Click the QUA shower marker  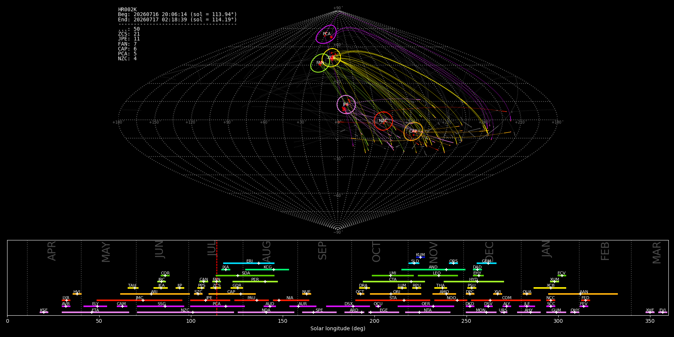527,294
